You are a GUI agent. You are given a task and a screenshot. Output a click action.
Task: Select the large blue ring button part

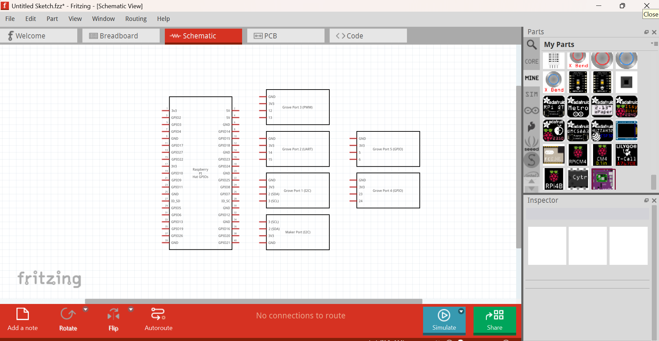[x=626, y=60]
